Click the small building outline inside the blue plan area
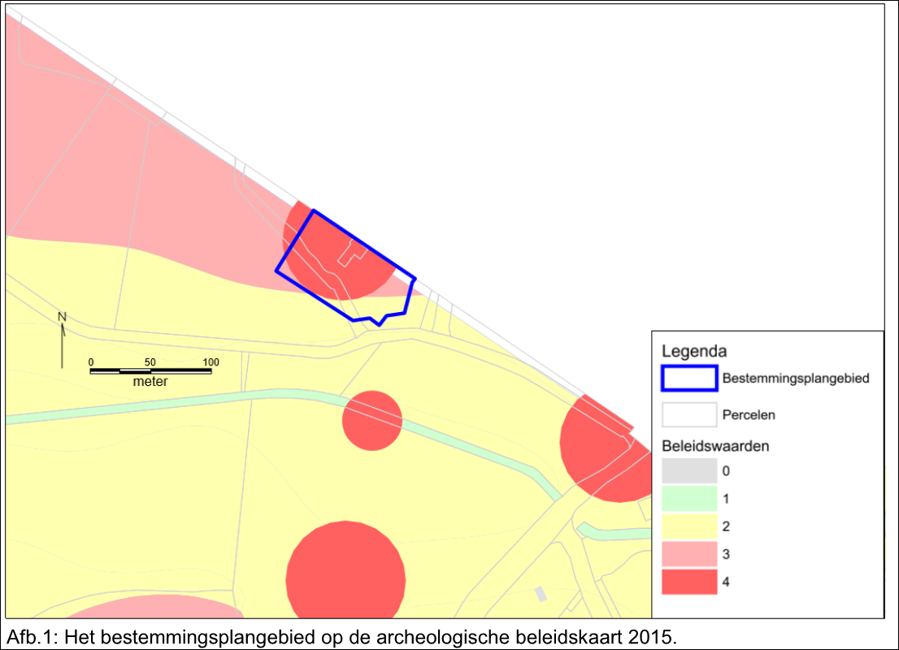This screenshot has width=899, height=650. [351, 253]
